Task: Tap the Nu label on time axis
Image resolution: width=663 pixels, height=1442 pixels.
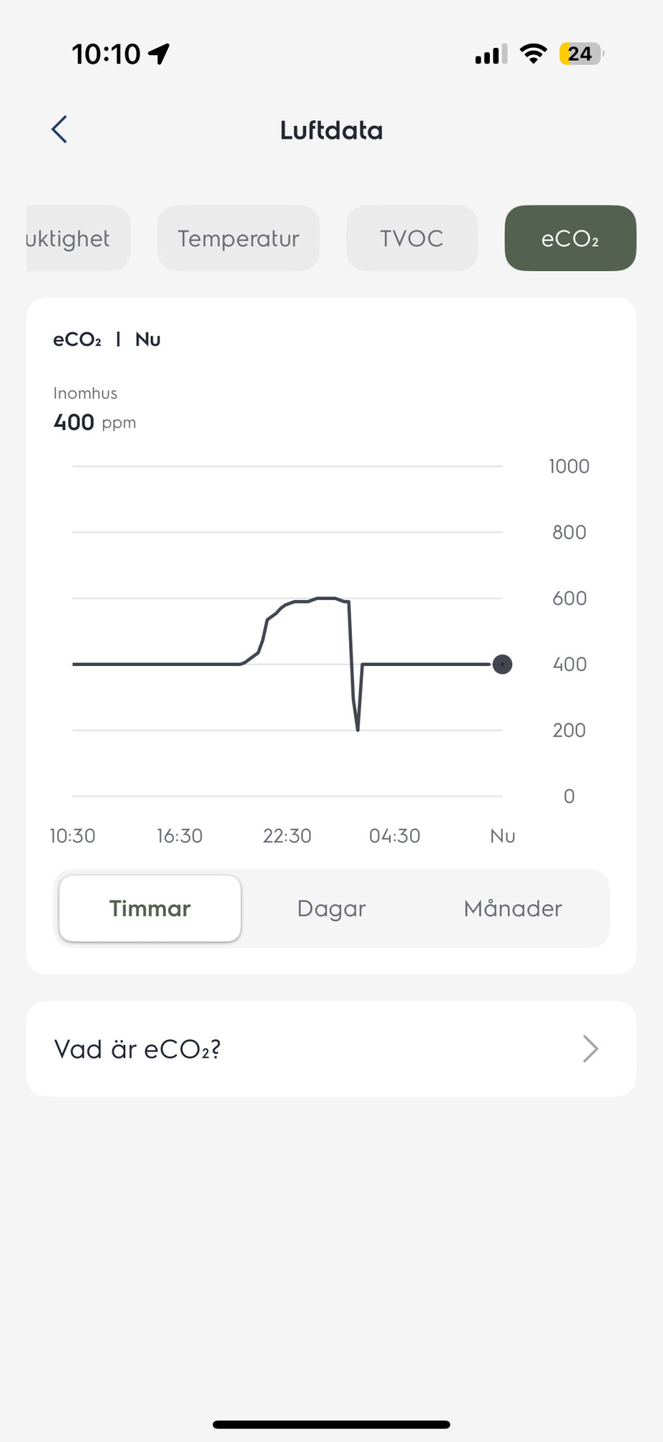Action: [x=503, y=836]
